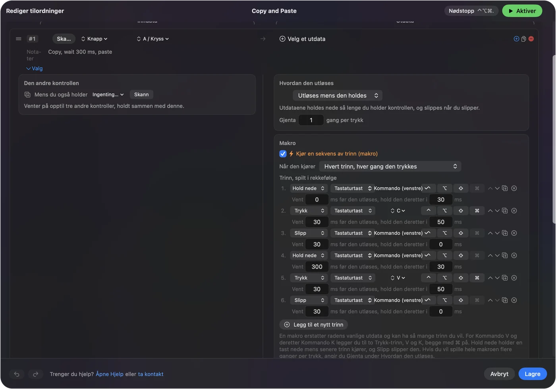The height and width of the screenshot is (389, 556).
Task: Add a new mapping with blue plus icon
Action: coord(516,39)
